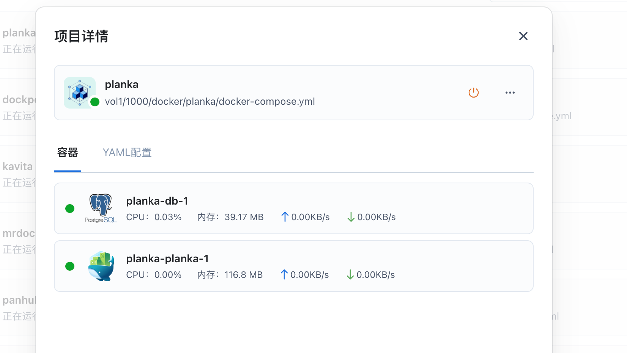Click the download arrow icon for planka-db-1
627x353 pixels.
click(351, 217)
